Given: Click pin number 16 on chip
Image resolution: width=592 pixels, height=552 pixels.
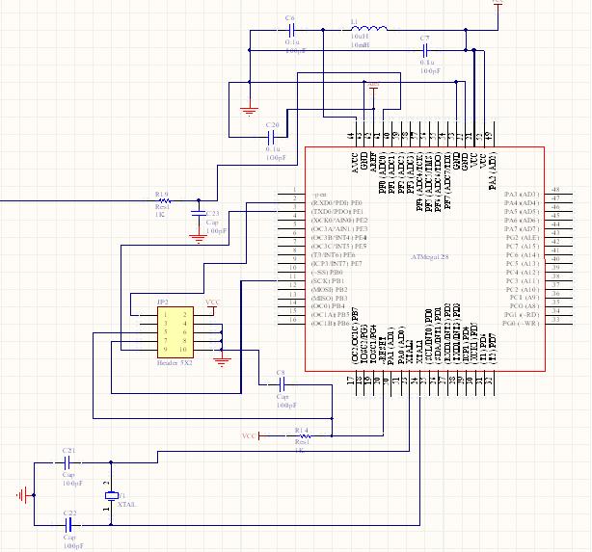Looking at the screenshot, I should click(293, 320).
